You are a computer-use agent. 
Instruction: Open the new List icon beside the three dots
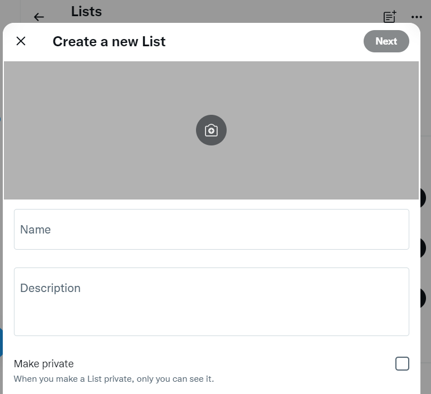point(390,17)
